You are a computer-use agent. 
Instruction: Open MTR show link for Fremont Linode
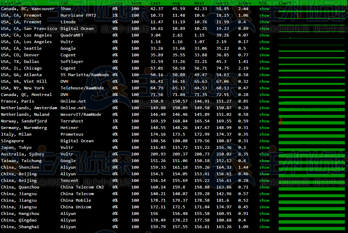click(264, 22)
